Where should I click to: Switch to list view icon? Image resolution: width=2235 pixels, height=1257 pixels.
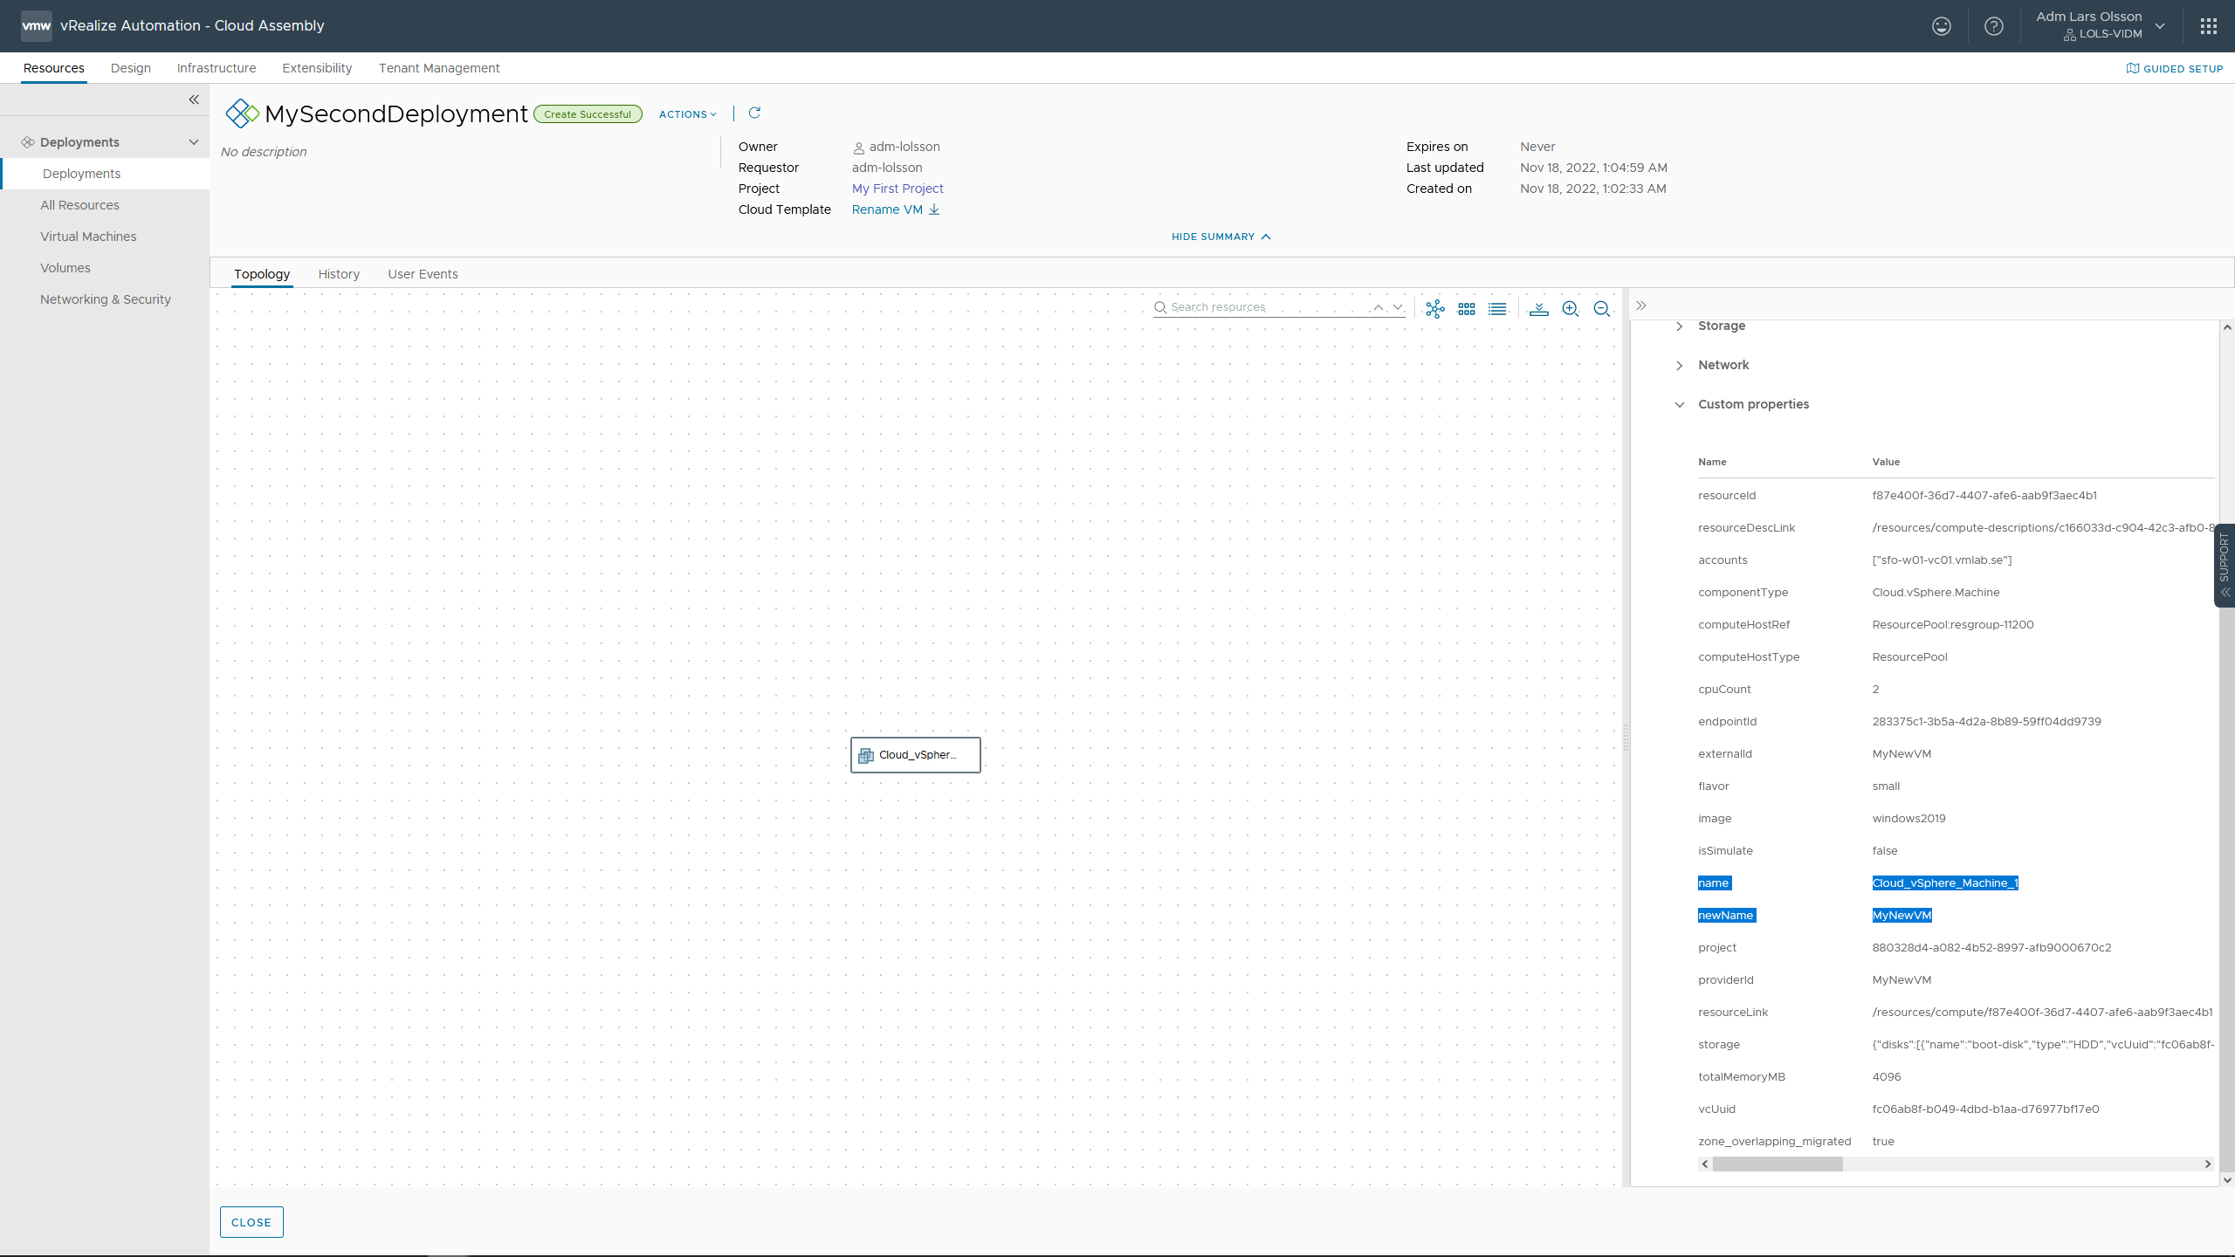(x=1498, y=309)
